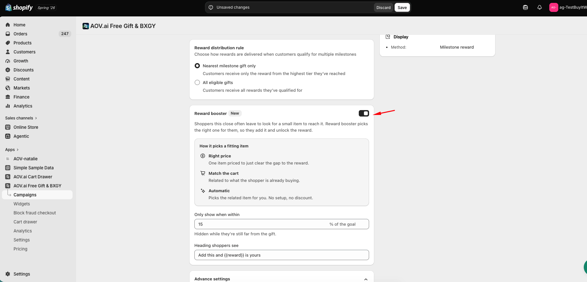The image size is (587, 282).
Task: Click the ag-TestBuyItW account avatar
Action: click(x=553, y=7)
